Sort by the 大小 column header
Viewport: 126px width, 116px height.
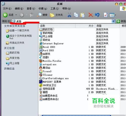[85, 26]
